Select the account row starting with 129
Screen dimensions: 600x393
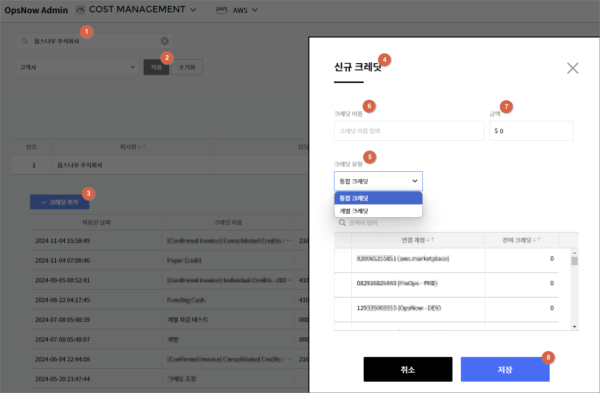447,308
